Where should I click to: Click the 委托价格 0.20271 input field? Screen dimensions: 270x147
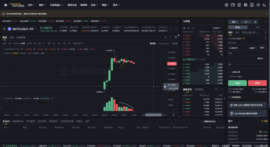(x=242, y=48)
